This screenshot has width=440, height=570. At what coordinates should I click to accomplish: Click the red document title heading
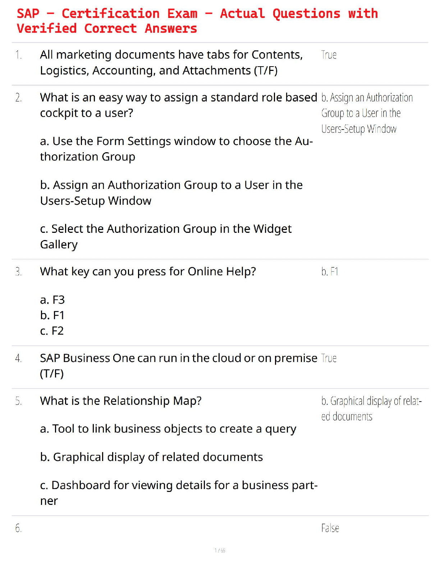coord(197,21)
